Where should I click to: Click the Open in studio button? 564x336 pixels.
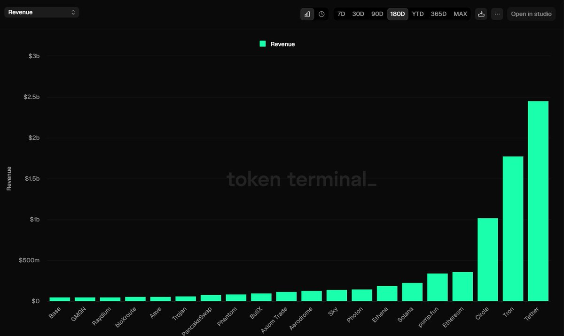(x=531, y=14)
